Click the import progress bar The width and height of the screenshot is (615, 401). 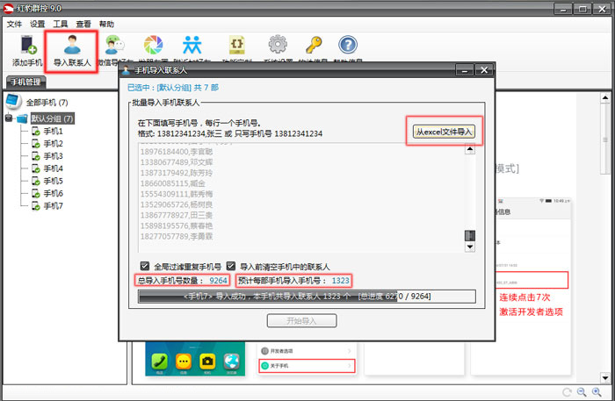click(307, 297)
